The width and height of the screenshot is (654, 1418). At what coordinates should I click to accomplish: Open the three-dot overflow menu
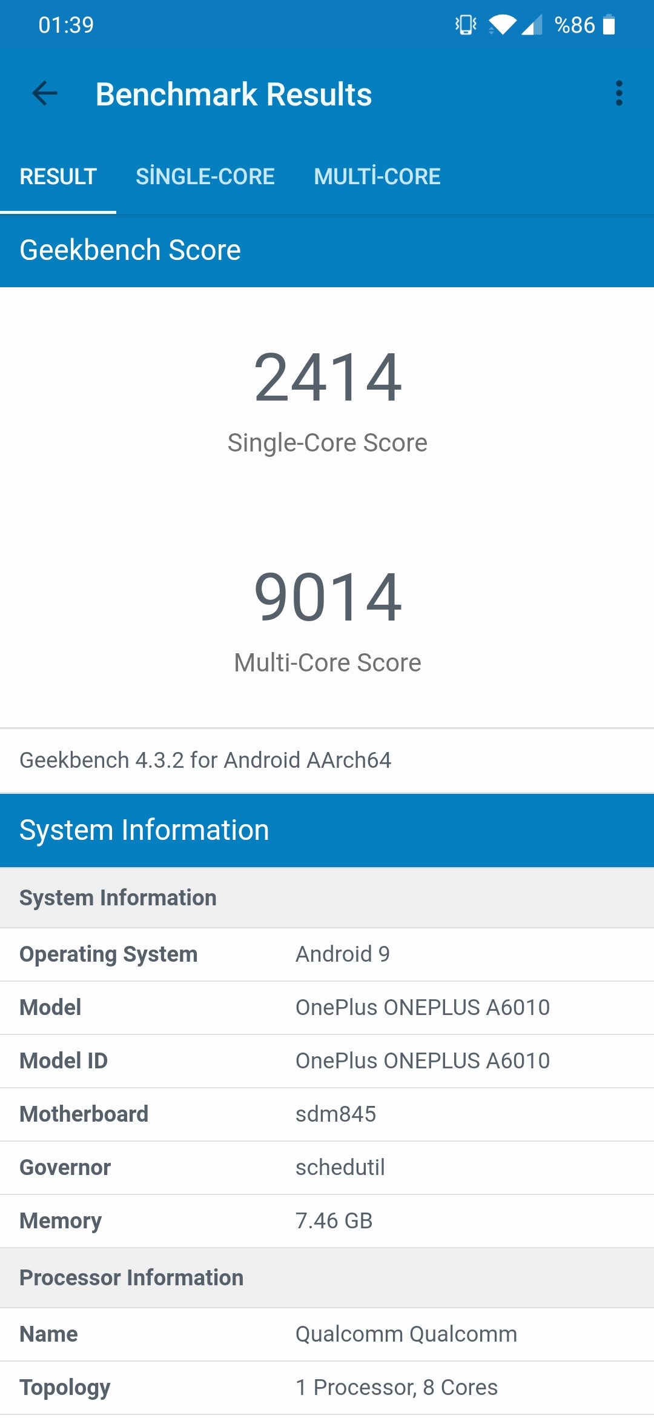coord(619,94)
